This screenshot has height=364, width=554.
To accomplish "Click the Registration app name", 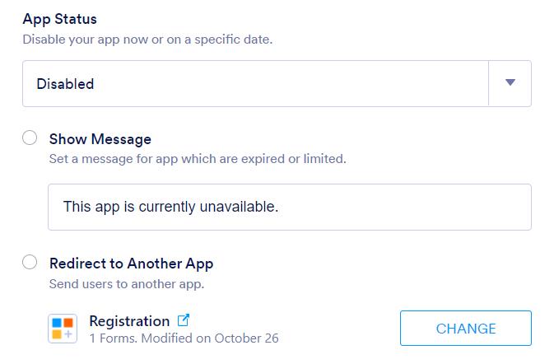I will (128, 320).
